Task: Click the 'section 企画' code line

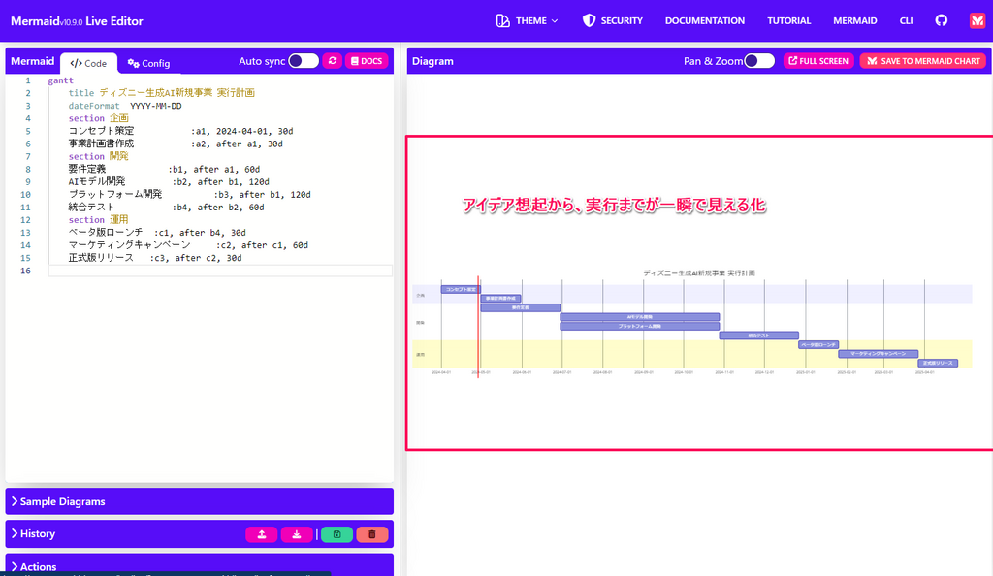Action: tap(98, 118)
